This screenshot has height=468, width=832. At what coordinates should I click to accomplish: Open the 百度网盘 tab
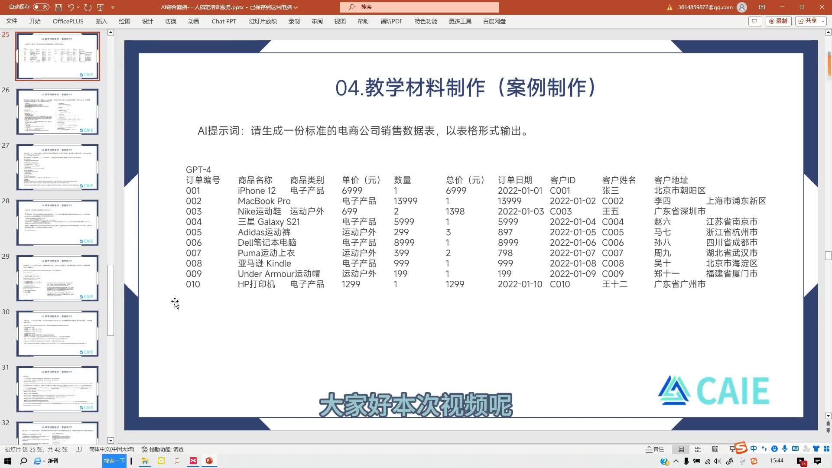[x=494, y=21]
